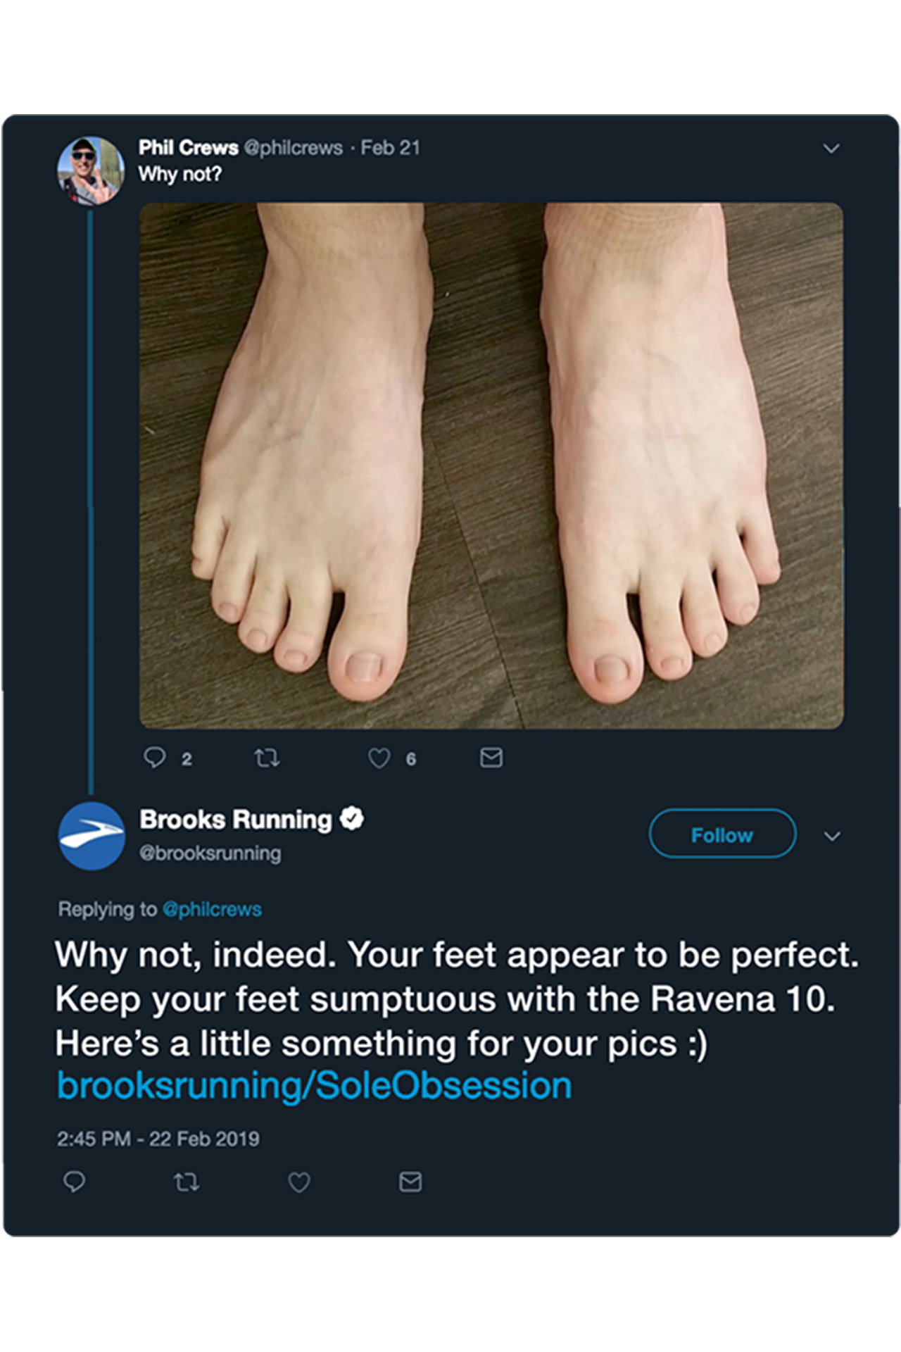Follow the Brooks Running account
Screen dimensions: 901x1352
pyautogui.click(x=722, y=834)
